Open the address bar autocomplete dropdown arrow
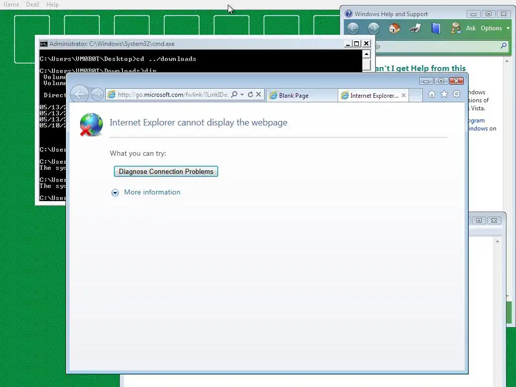This screenshot has height=387, width=516. click(242, 94)
